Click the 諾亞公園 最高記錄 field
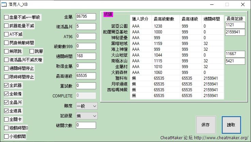 click(x=235, y=25)
